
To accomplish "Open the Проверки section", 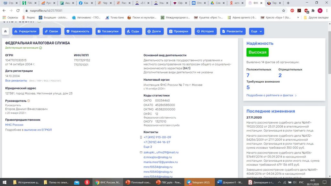I will (x=179, y=31).
